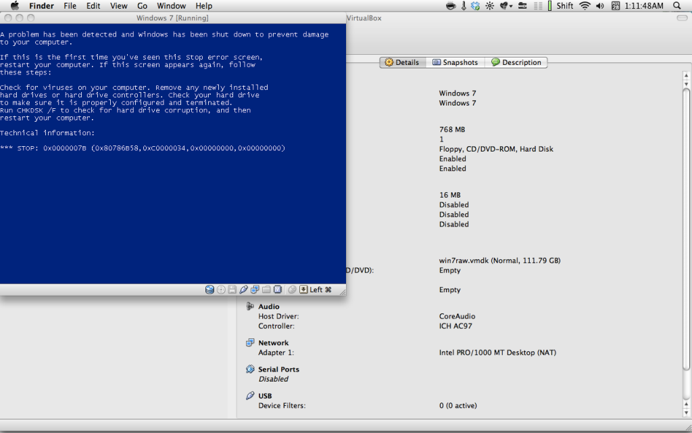Click the shared folders status icon
Screen dimensions: 692x433
coord(266,290)
